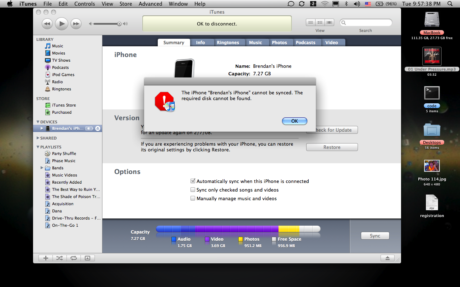Open iPod Games in the sidebar
The width and height of the screenshot is (460, 287).
(60, 75)
